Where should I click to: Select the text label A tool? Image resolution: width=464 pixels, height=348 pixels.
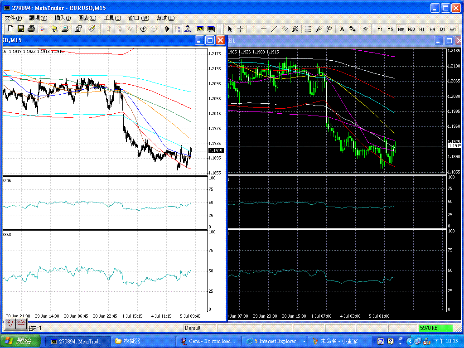coord(342,29)
